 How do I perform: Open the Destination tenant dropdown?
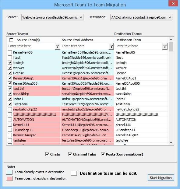[x=141, y=17]
